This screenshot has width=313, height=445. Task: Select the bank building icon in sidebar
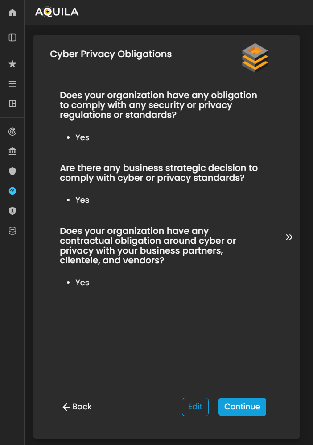tap(12, 152)
